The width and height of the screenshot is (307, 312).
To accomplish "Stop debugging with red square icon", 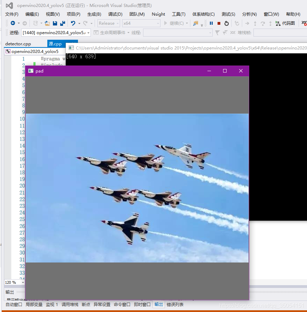I will pos(219,23).
